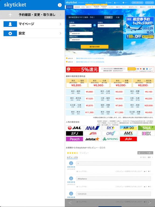The image size is (155, 207).
Task: Open the 東京→那覇 ¥9,090 fare card
Action: (x=121, y=83)
